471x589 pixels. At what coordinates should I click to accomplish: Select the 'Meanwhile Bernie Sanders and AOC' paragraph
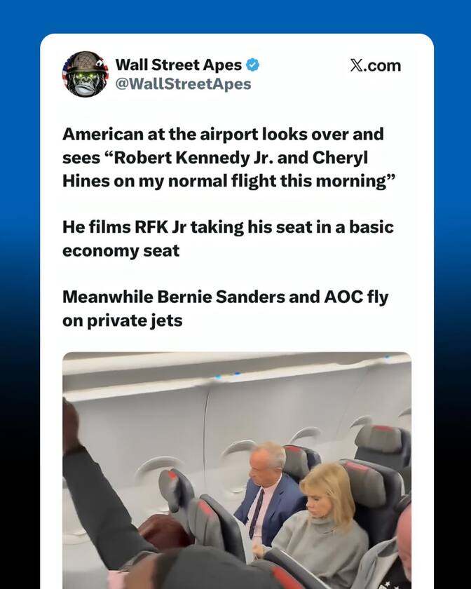point(226,309)
